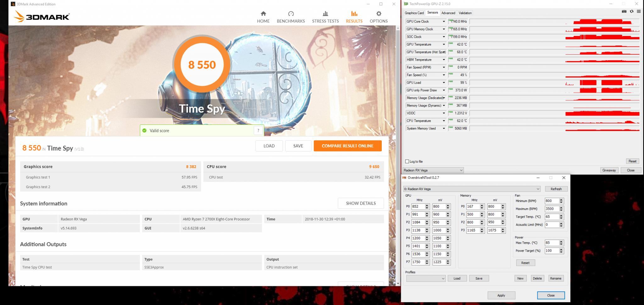644x305 pixels.
Task: Adjust the GPU P0 MHz spinner
Action: [x=427, y=207]
